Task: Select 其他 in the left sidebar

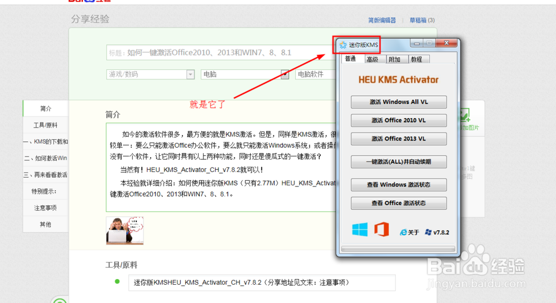Action: (x=46, y=224)
